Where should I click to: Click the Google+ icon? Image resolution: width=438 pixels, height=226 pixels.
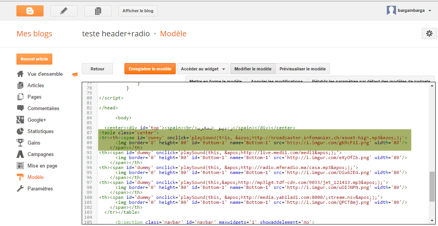tap(20, 120)
